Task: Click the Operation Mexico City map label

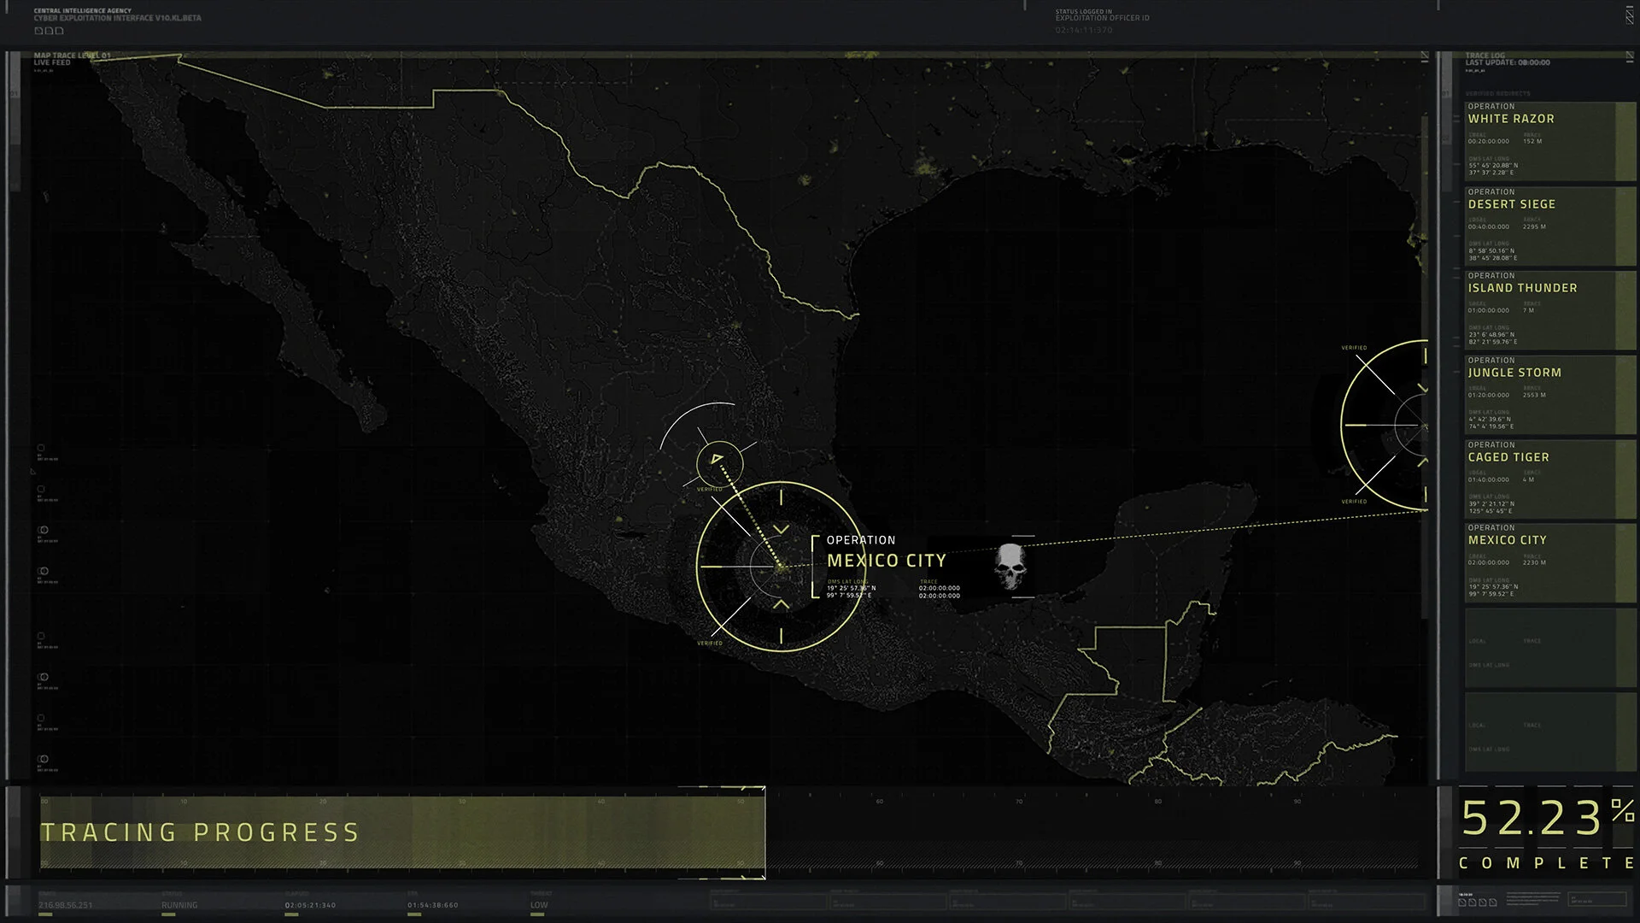Action: click(x=886, y=561)
